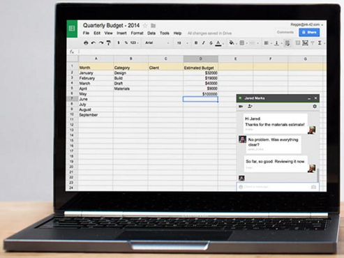Open the text color picker
Image resolution: width=344 pixels, height=258 pixels.
click(218, 43)
